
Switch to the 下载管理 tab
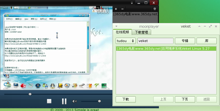click(141, 32)
